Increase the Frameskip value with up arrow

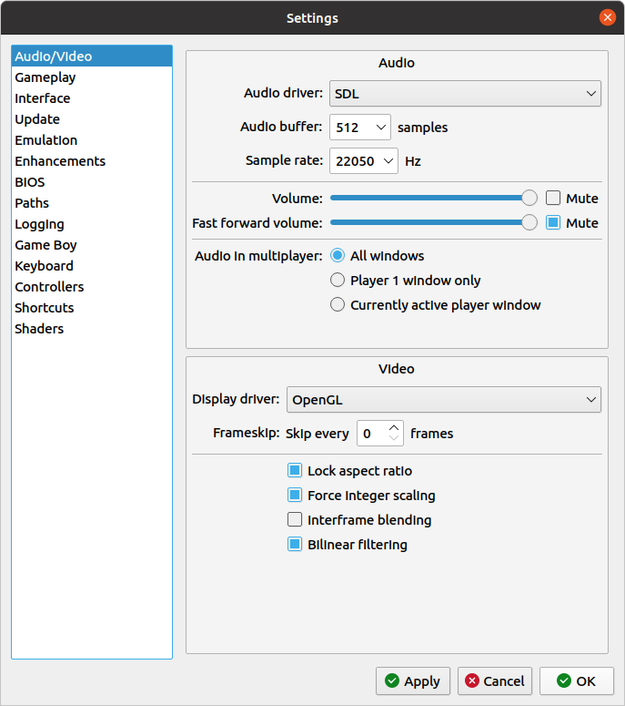[394, 428]
